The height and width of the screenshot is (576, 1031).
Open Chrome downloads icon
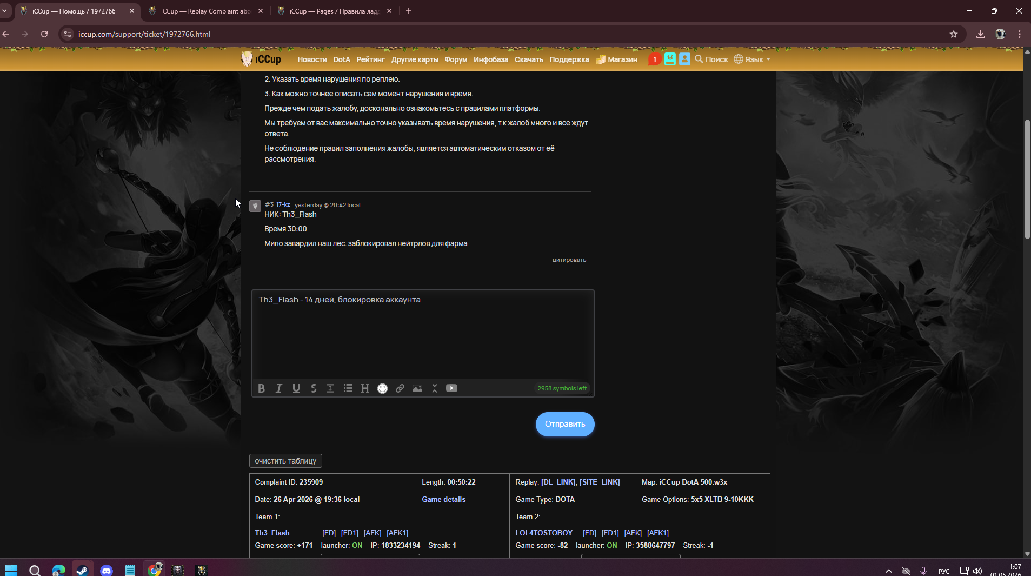click(x=981, y=34)
